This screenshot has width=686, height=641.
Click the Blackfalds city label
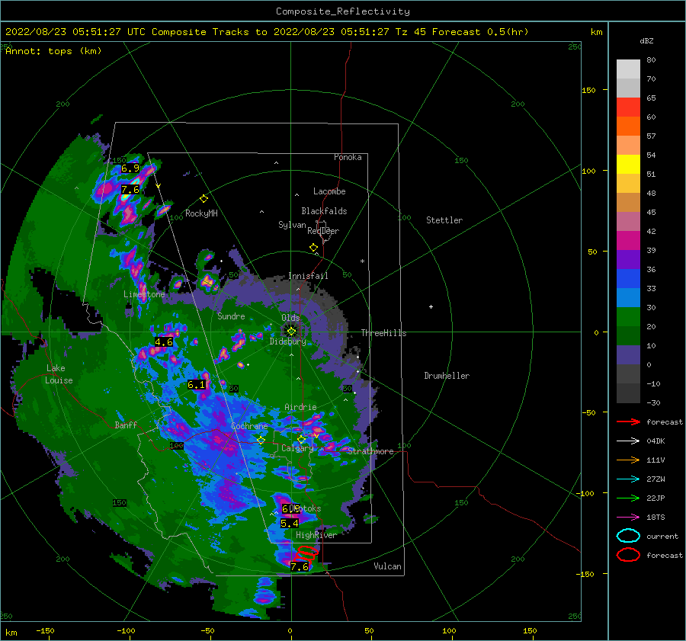(324, 211)
